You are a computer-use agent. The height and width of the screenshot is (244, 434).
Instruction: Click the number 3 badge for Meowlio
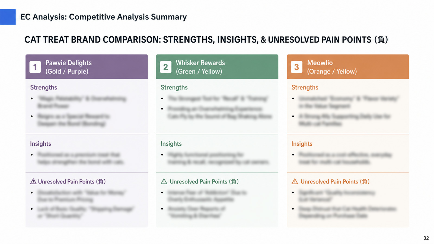296,67
